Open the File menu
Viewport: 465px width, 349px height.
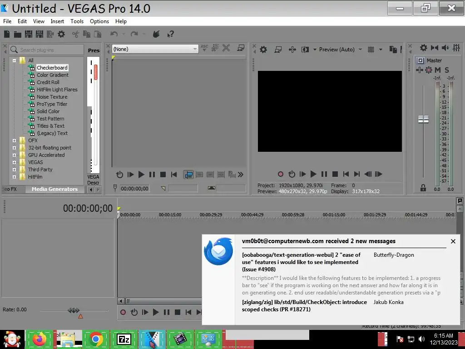[x=7, y=21]
